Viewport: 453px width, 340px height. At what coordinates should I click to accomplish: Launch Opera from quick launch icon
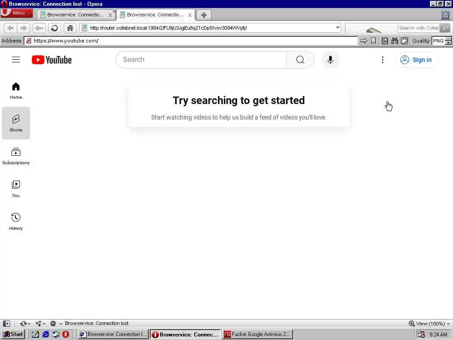click(66, 334)
